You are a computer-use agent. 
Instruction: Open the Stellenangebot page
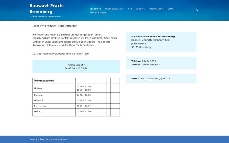(x=98, y=12)
